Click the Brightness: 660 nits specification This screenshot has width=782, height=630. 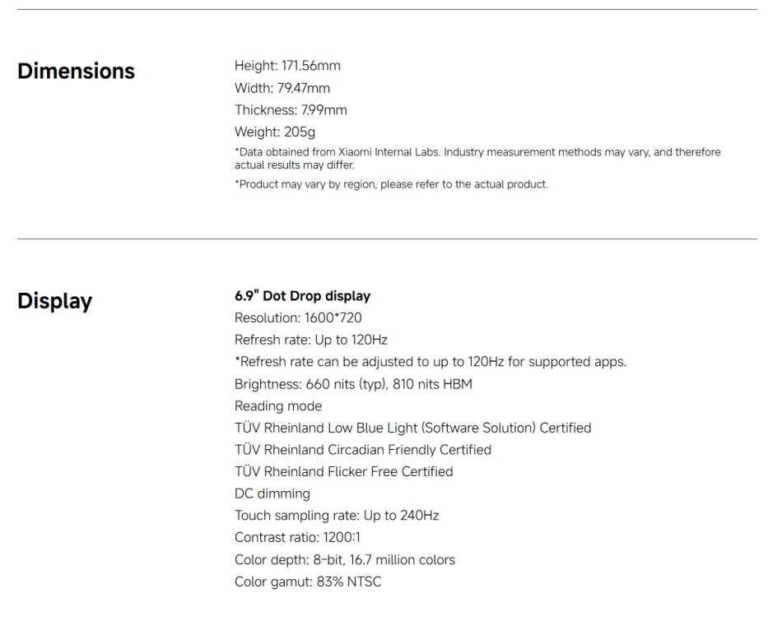tap(353, 384)
